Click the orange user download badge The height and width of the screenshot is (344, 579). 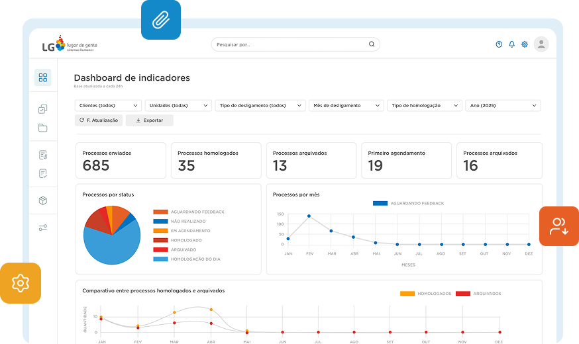click(559, 226)
